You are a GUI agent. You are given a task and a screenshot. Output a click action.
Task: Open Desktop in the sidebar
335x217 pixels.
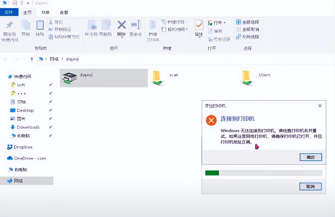[x=22, y=110]
